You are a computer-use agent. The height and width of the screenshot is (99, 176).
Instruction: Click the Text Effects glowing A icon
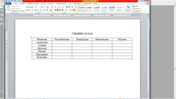pyautogui.click(x=44, y=10)
